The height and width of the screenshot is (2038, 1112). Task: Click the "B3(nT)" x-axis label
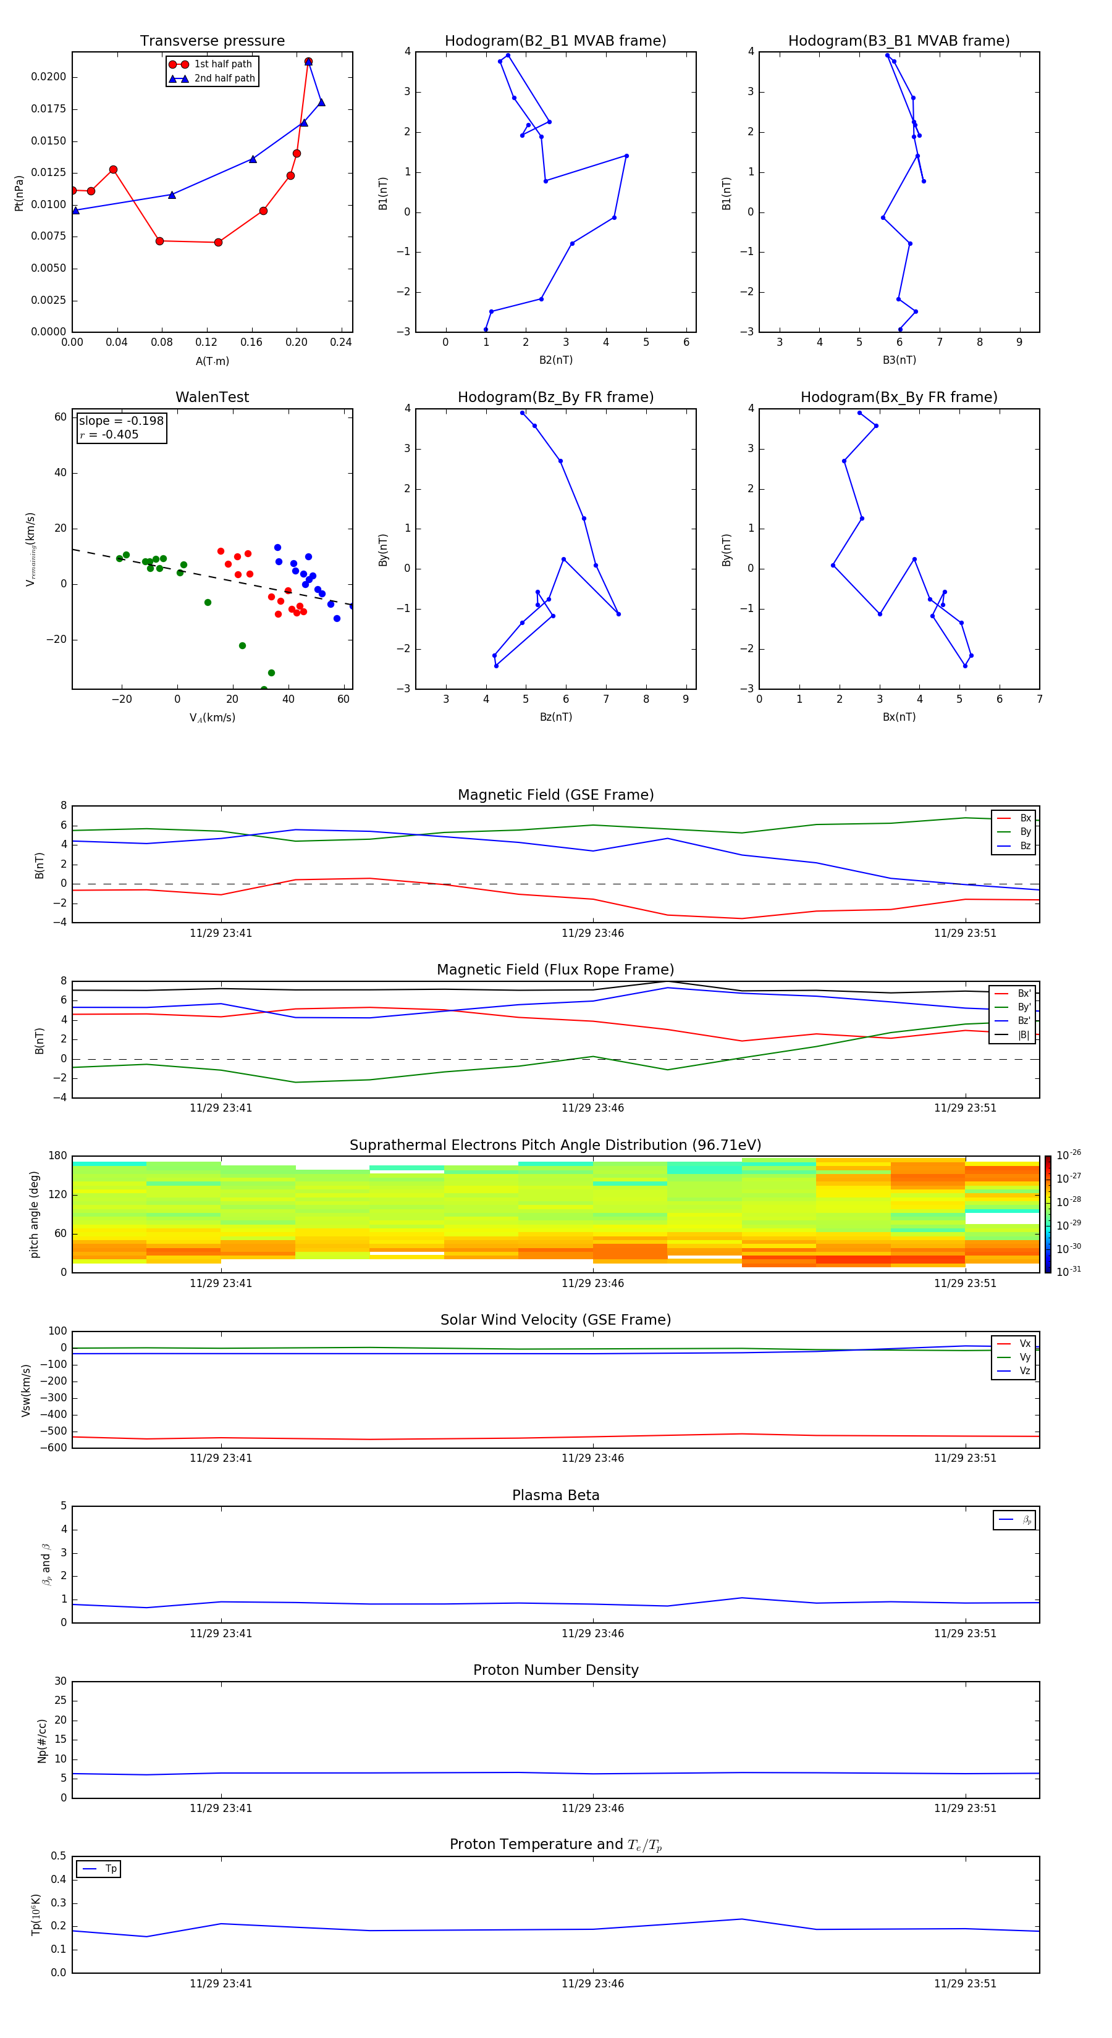899,360
